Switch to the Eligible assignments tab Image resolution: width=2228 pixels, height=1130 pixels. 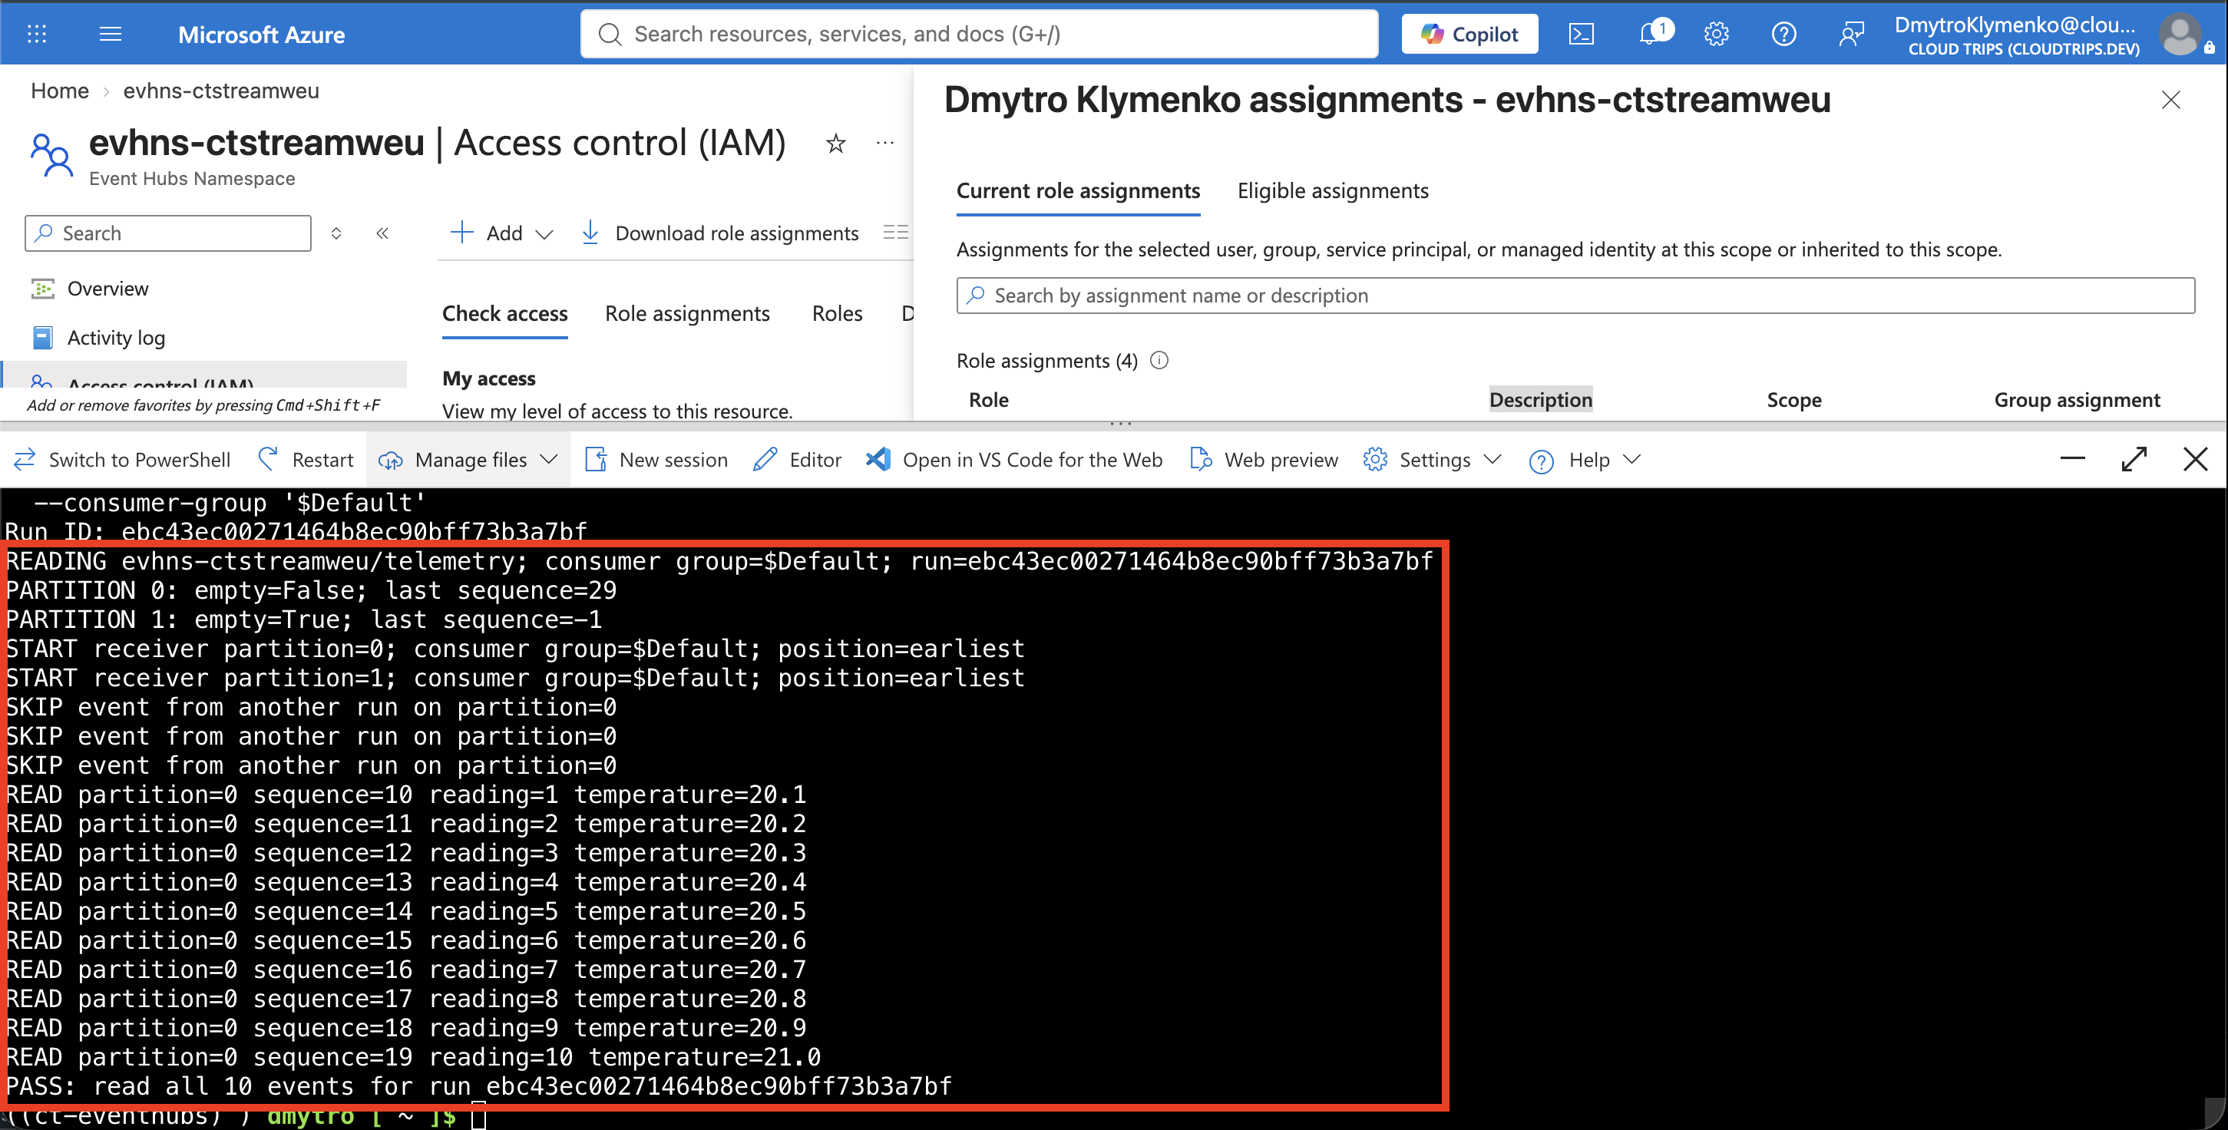1333,191
